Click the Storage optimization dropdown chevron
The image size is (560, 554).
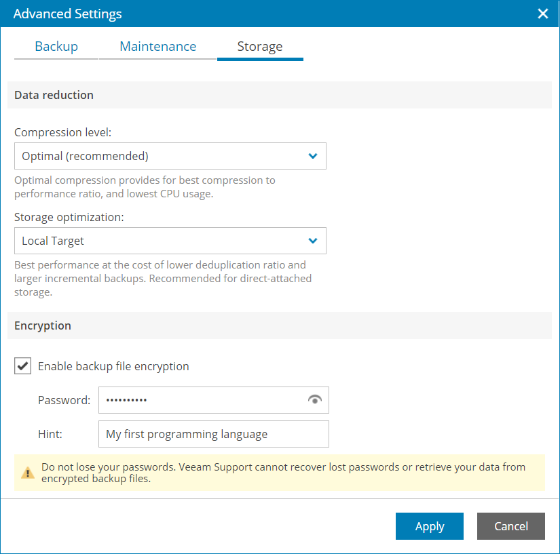313,241
